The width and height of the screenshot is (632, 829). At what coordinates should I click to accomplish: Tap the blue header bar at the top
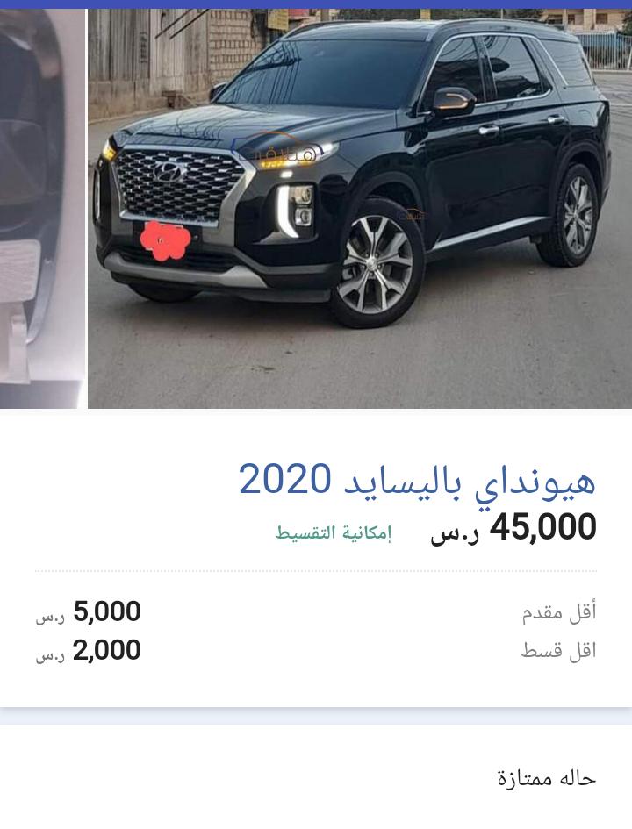pos(316,4)
